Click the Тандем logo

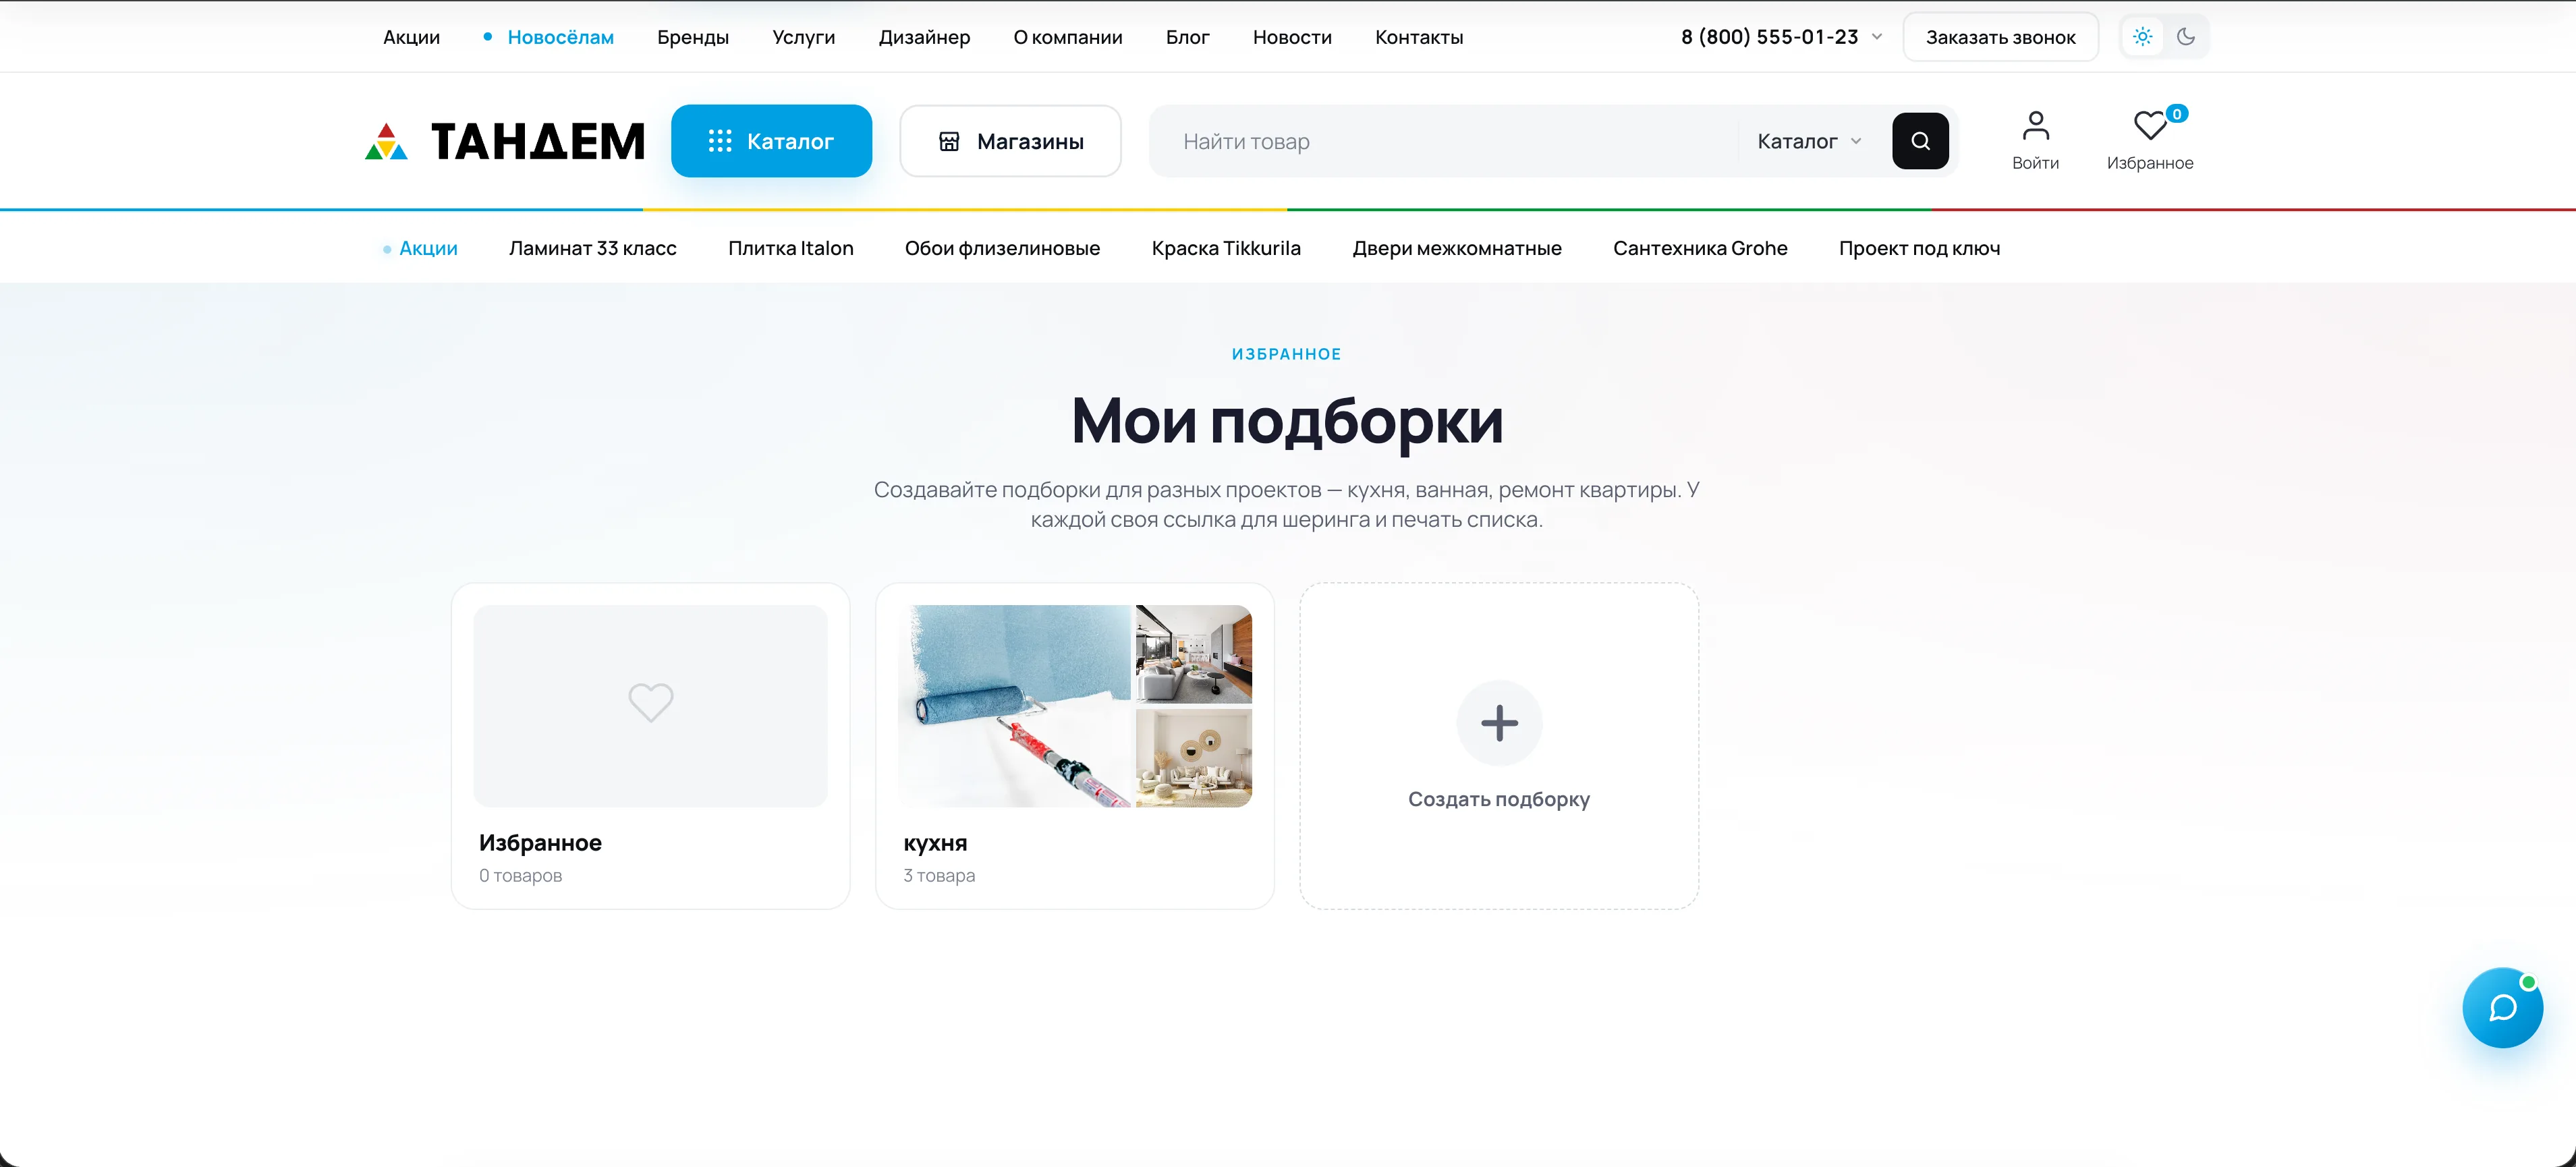pyautogui.click(x=505, y=141)
